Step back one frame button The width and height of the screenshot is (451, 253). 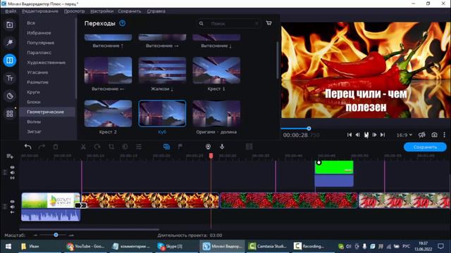pyautogui.click(x=357, y=135)
